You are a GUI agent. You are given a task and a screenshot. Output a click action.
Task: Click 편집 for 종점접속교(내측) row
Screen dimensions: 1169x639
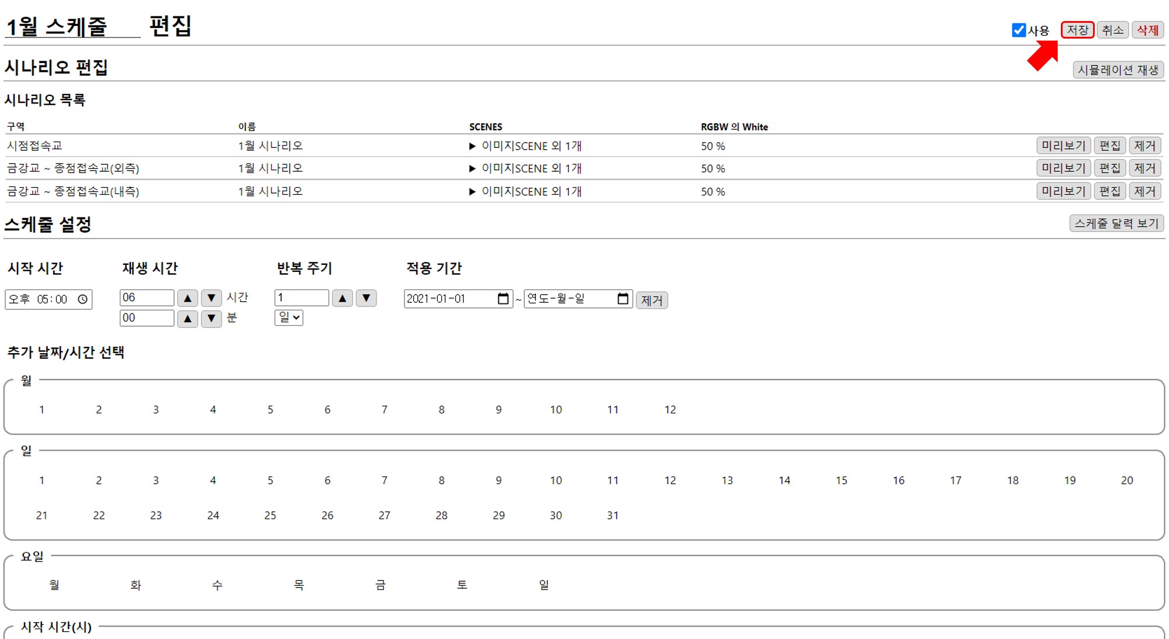1110,191
